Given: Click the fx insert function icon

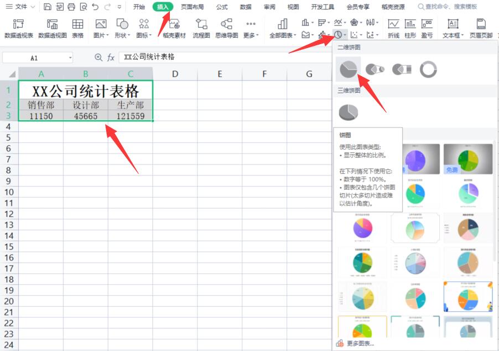Looking at the screenshot, I should tap(111, 57).
